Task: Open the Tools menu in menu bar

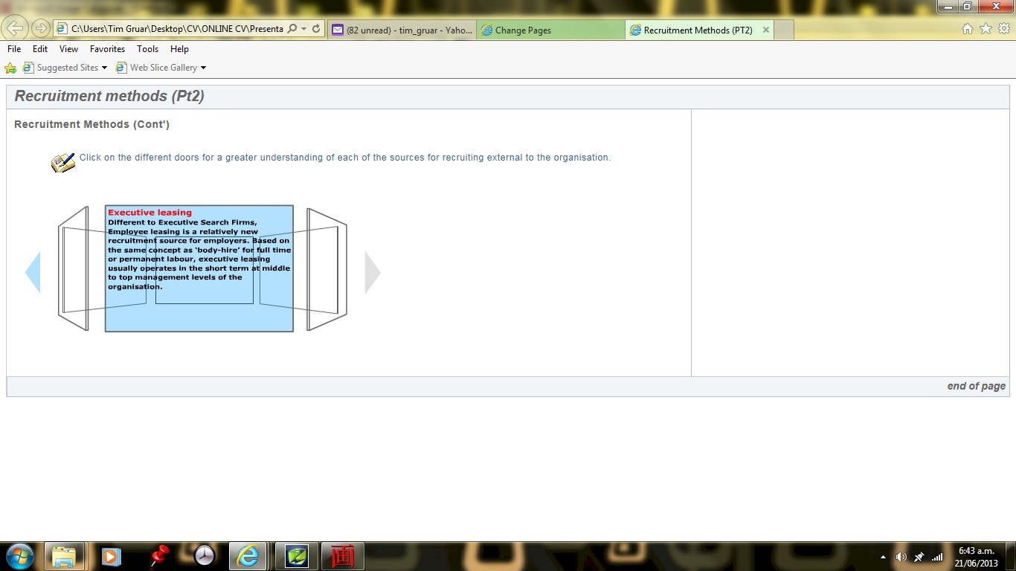Action: tap(147, 49)
